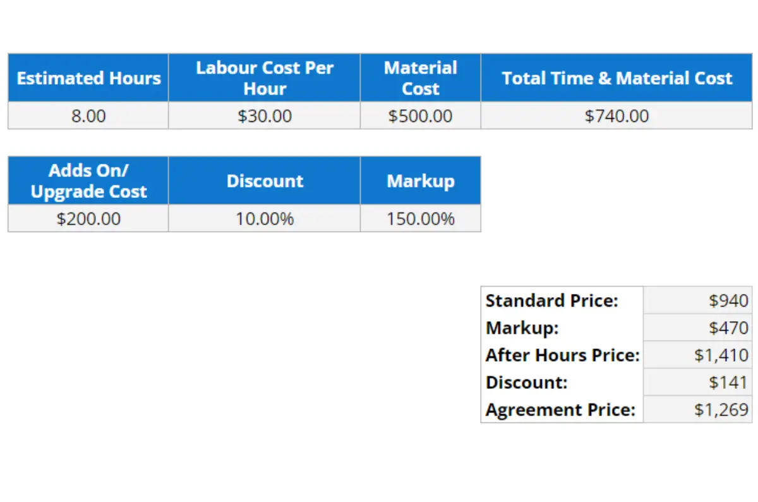This screenshot has width=758, height=502.
Task: Click the Standard Price label
Action: point(551,300)
